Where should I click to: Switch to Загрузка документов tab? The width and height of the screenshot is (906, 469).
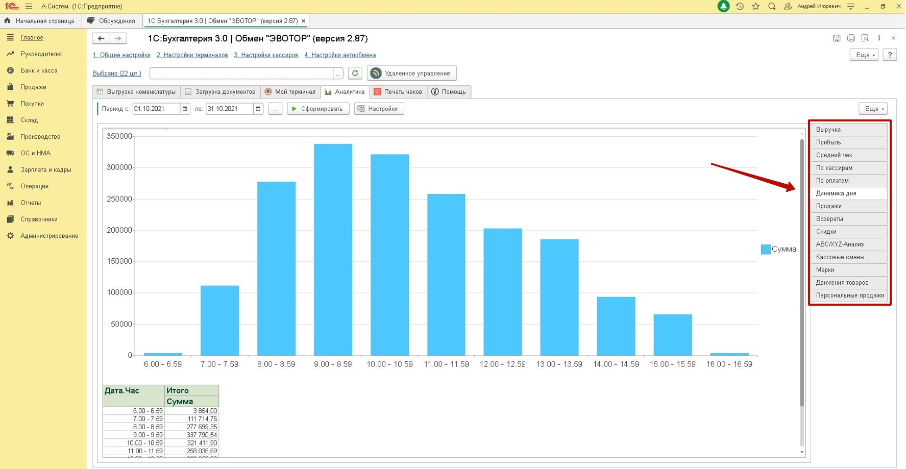pos(221,92)
